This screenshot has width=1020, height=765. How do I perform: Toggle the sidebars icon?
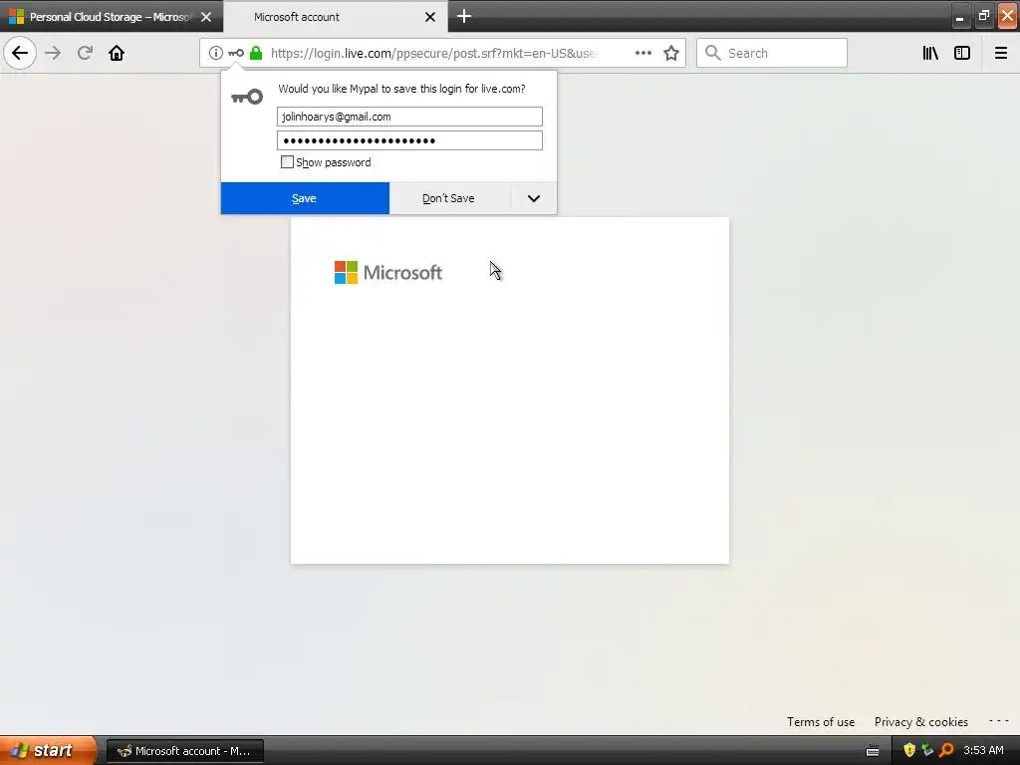(x=962, y=53)
